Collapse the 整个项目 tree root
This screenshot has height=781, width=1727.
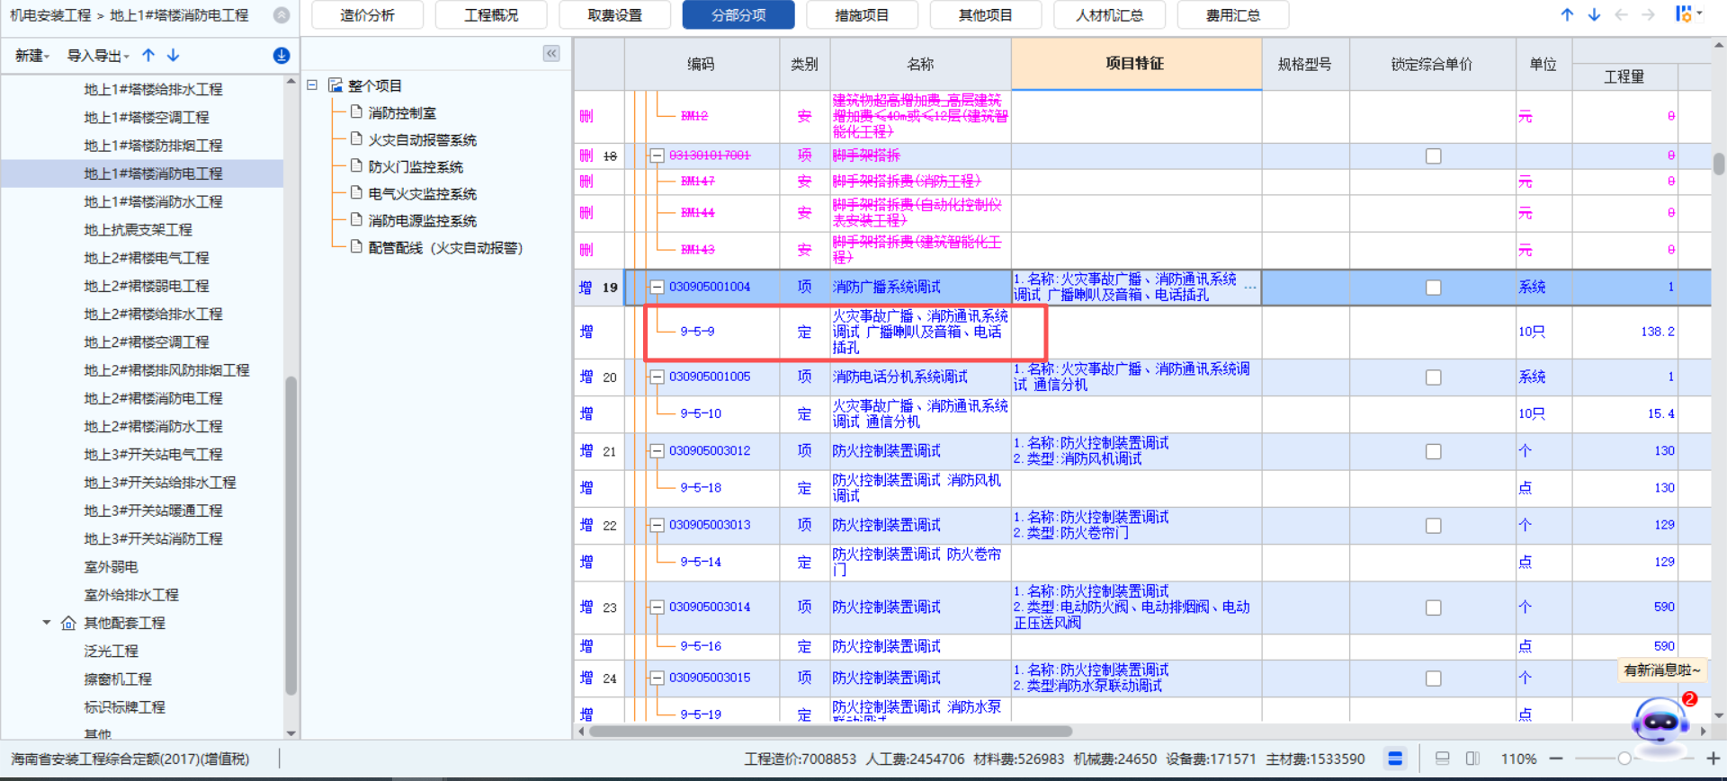[x=312, y=85]
